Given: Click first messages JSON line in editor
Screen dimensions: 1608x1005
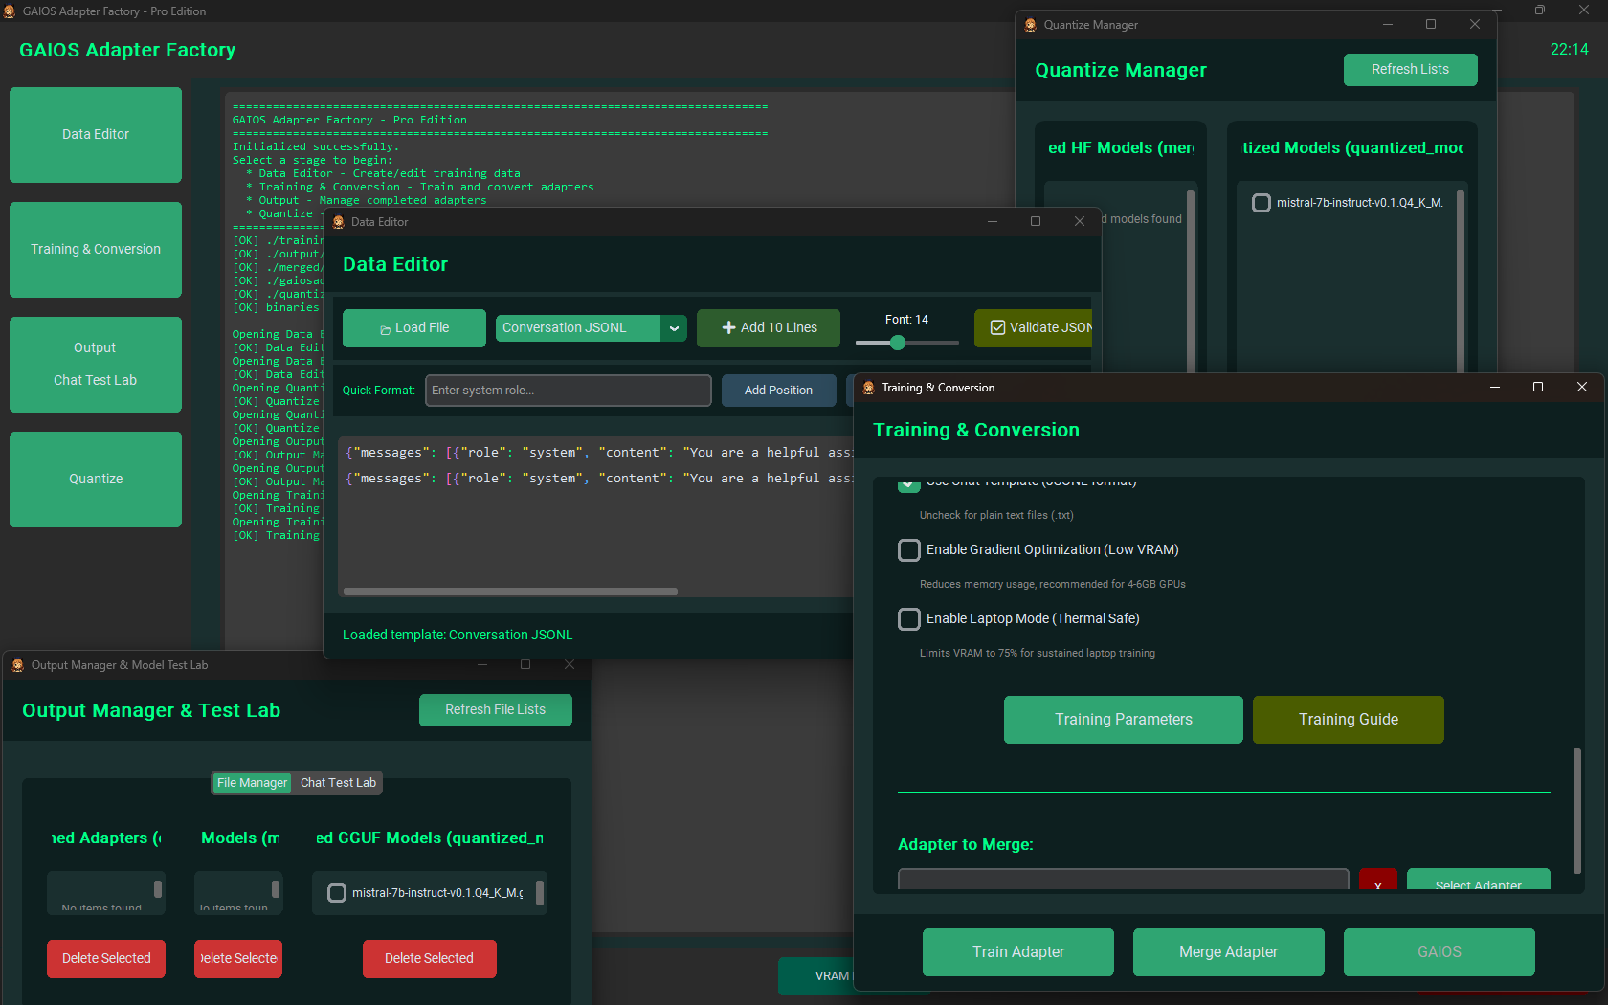Looking at the screenshot, I should (x=598, y=453).
